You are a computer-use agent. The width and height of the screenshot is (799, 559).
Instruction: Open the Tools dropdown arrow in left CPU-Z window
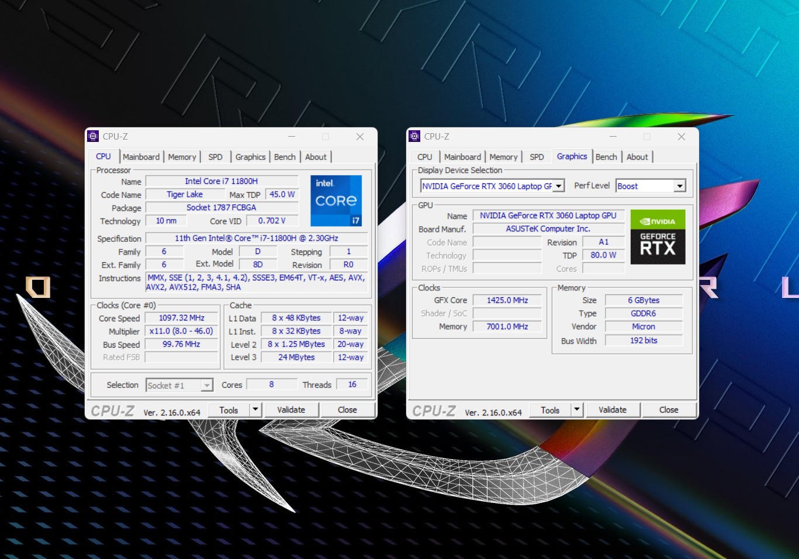pyautogui.click(x=255, y=409)
